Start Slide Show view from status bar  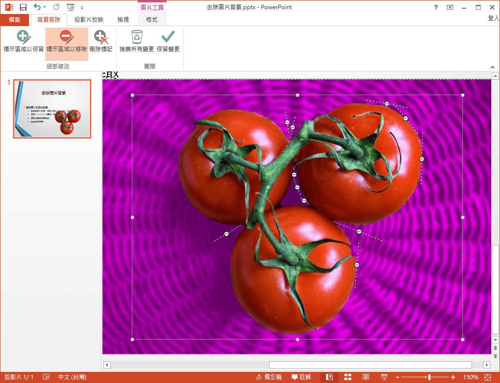click(x=384, y=377)
